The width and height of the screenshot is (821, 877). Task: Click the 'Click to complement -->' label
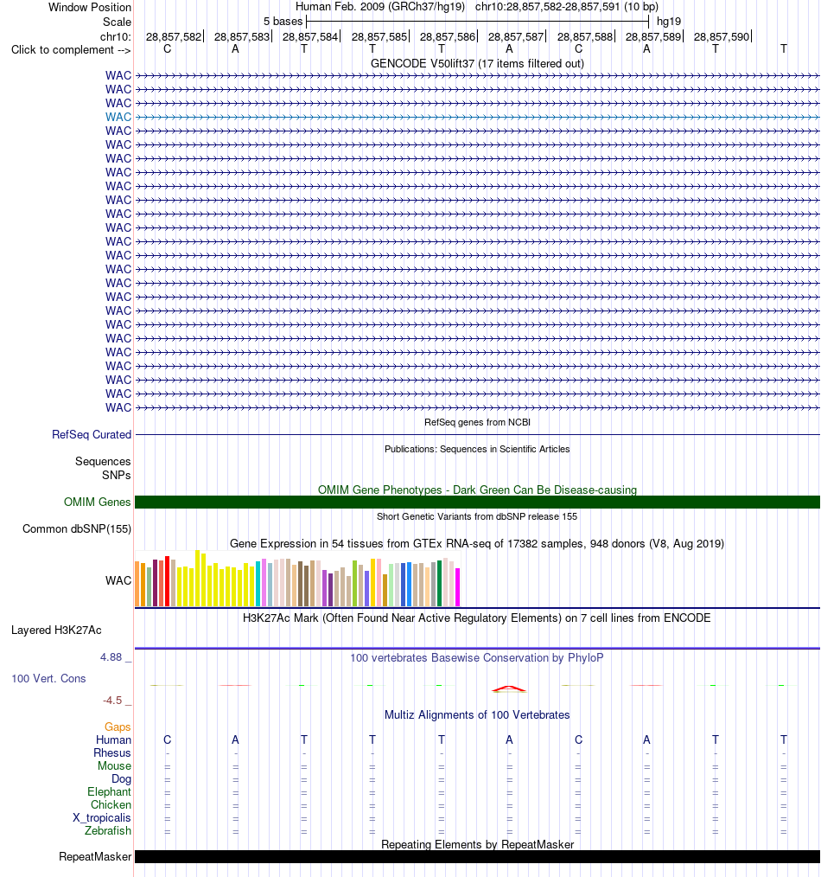pos(71,50)
